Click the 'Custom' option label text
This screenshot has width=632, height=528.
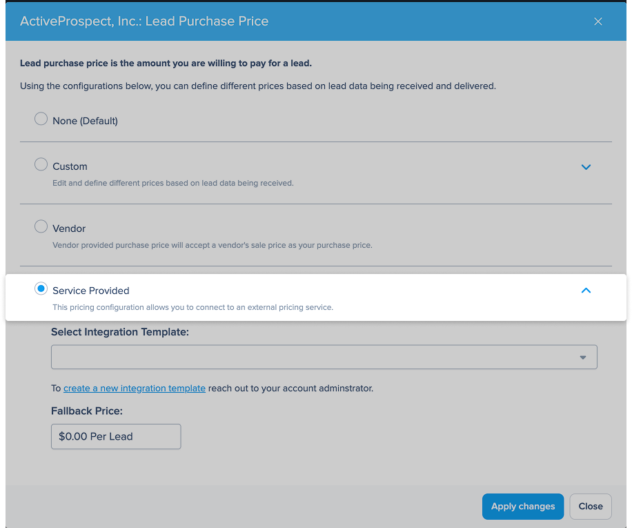(70, 166)
